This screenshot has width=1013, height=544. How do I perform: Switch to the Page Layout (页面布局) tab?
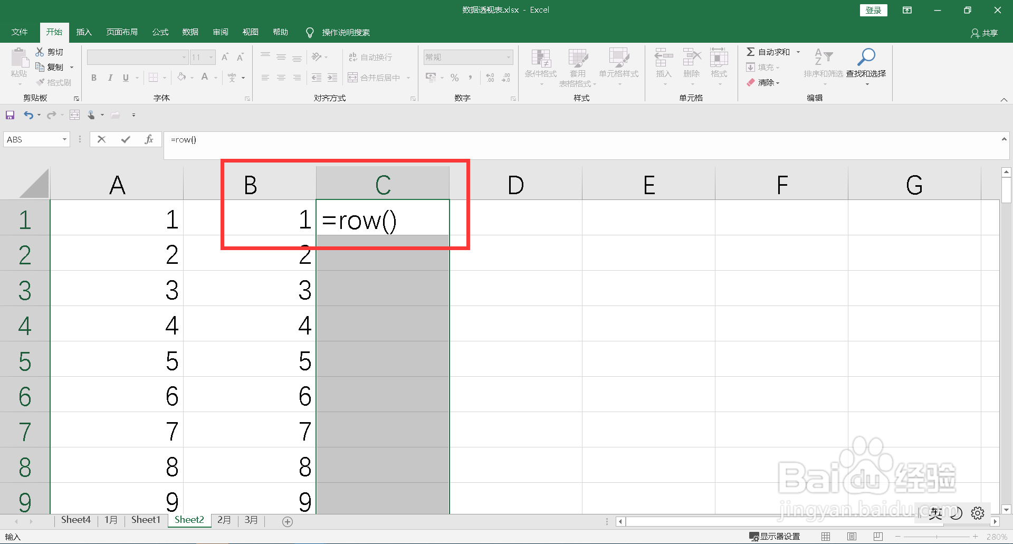pos(122,32)
